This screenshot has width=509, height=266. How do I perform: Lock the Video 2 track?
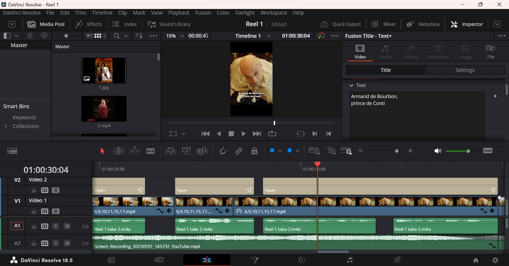coord(34,190)
